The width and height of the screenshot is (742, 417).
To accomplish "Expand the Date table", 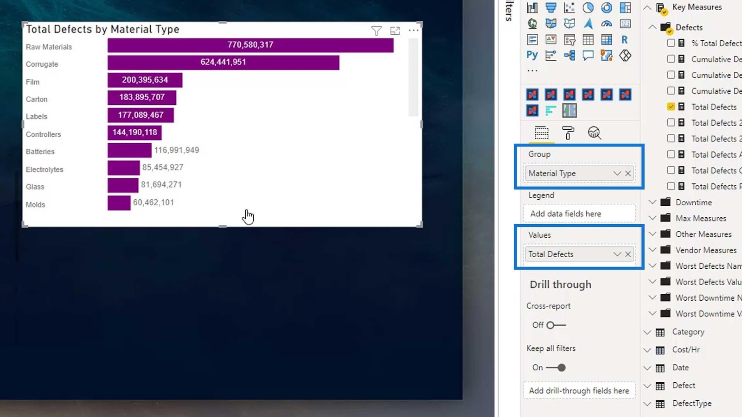I will 647,368.
